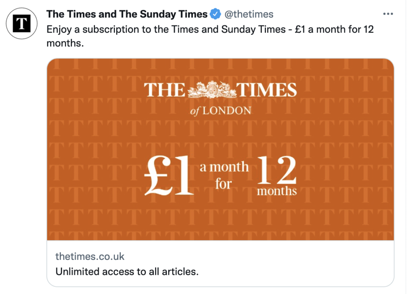
Task: Click 'a month for' text in banner
Action: pos(224,175)
